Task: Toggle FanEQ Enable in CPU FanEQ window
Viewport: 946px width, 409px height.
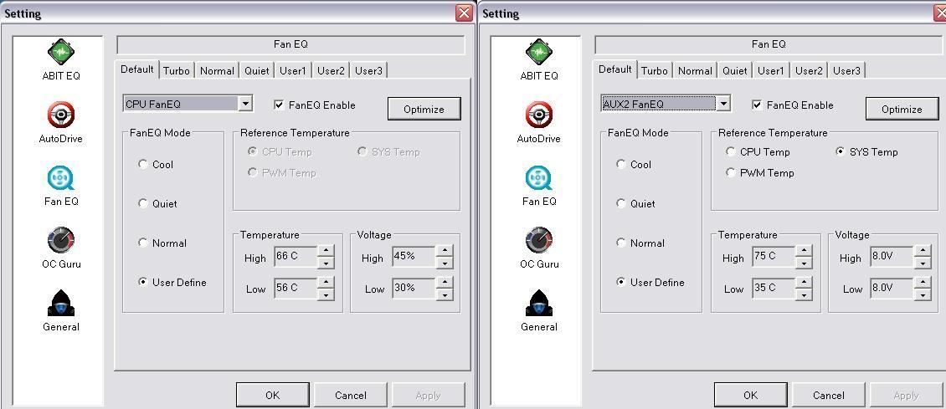Action: (279, 105)
